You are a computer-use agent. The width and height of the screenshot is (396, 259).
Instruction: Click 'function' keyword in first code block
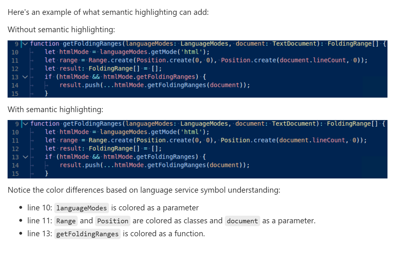45,44
